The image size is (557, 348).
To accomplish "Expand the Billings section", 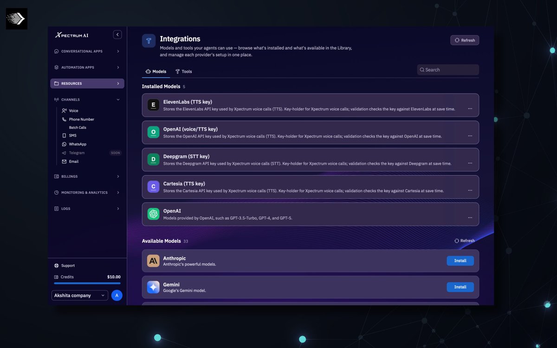I will point(118,176).
